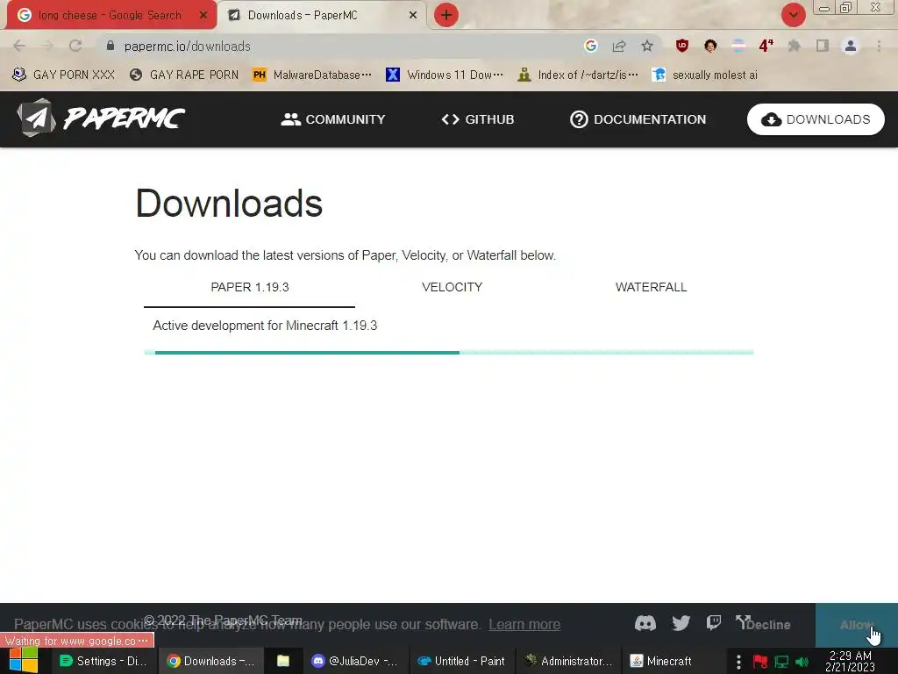Open the Index of /~dartz/is bookmark

577,75
